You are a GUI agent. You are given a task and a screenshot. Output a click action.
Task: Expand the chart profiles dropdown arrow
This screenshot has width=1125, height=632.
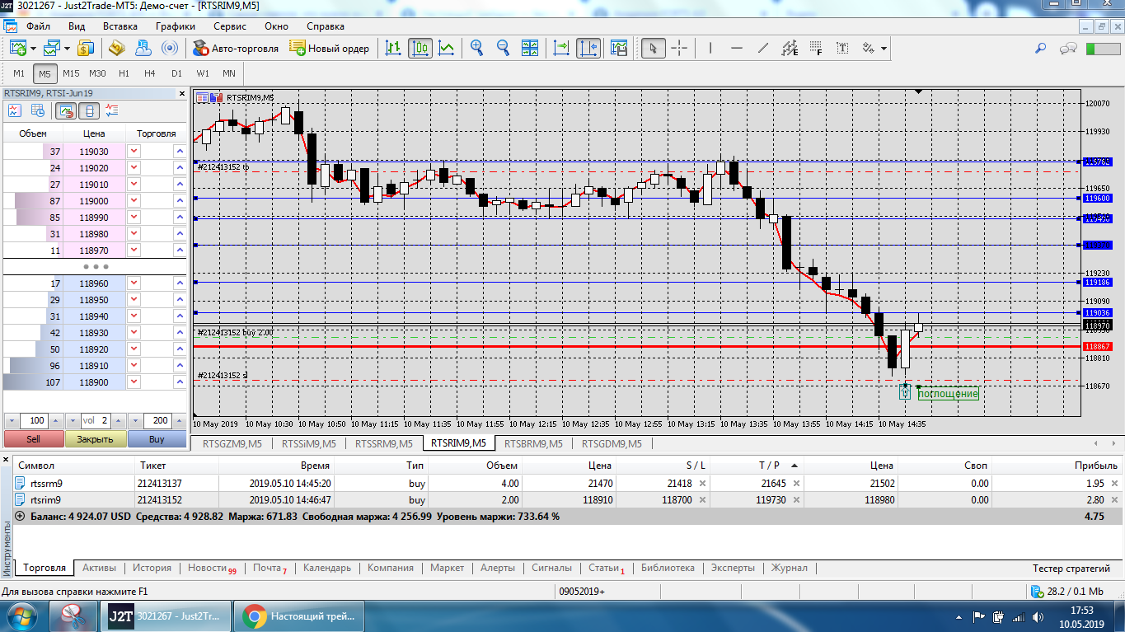[x=66, y=49]
